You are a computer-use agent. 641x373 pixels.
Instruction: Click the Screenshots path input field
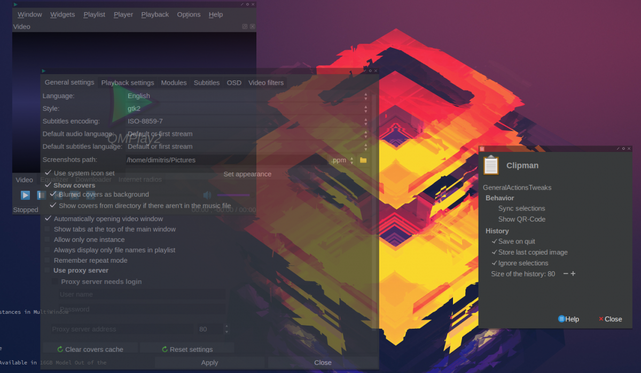pos(226,160)
